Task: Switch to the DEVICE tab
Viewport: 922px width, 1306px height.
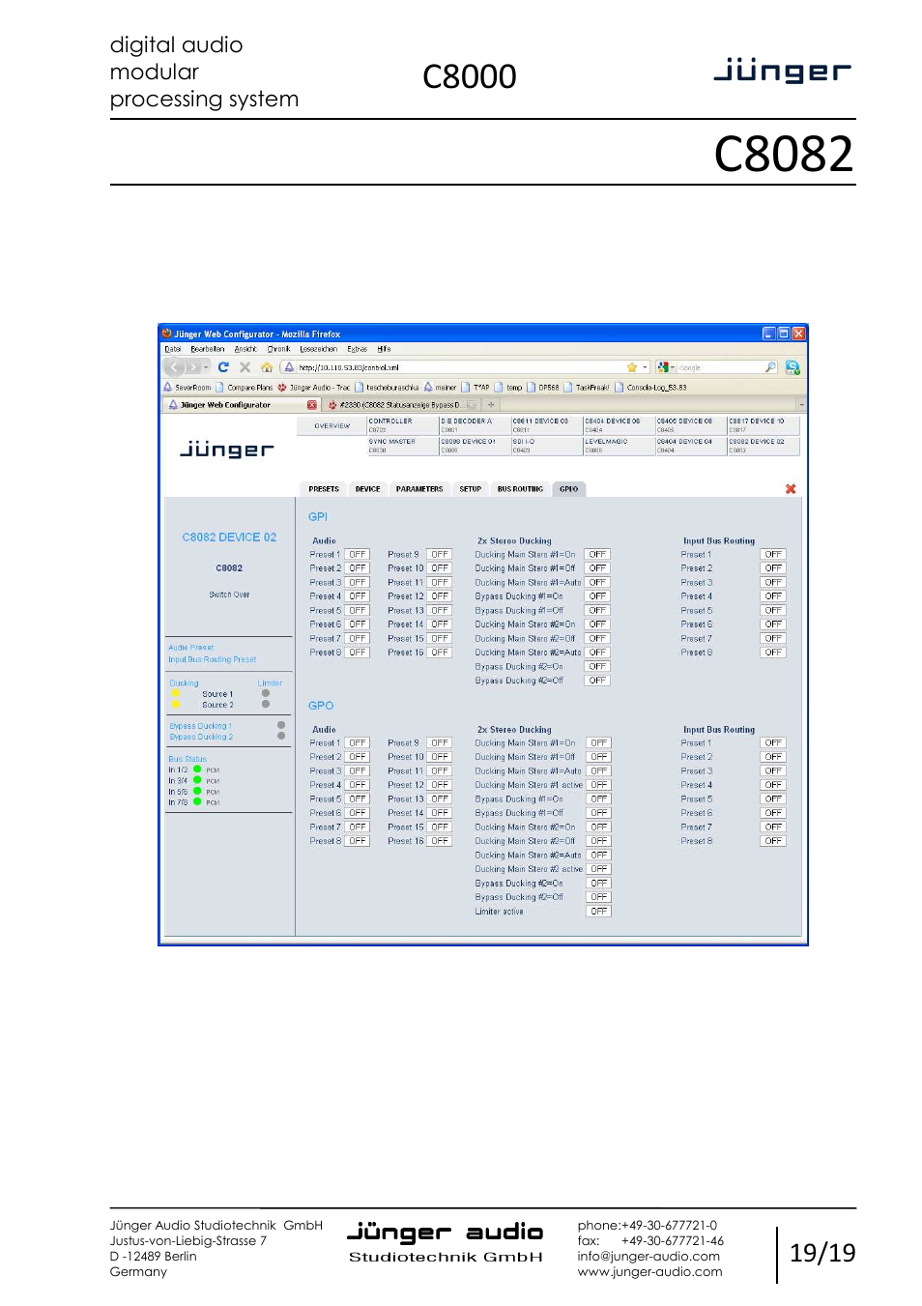Action: 367,489
